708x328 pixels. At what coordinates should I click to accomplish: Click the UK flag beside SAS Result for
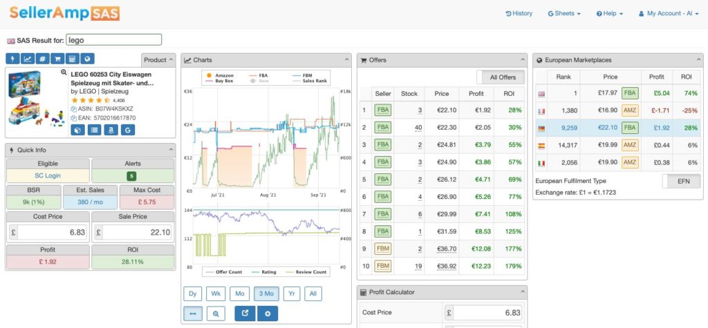click(x=11, y=41)
